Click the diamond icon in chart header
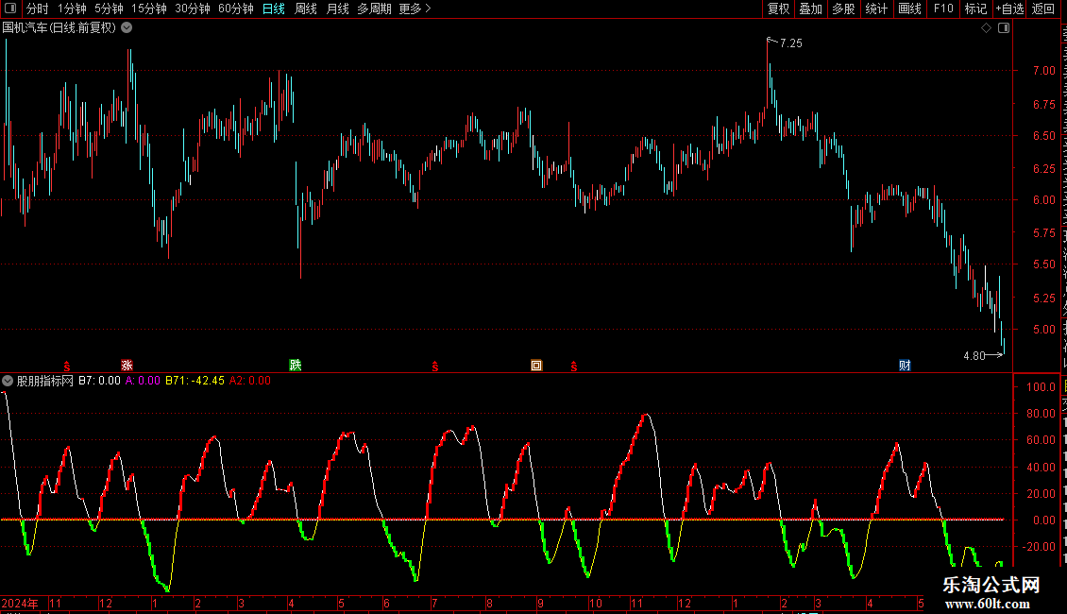 tap(986, 28)
